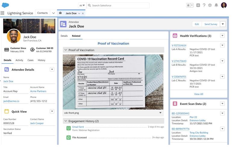Click the File Accessed green icon
This screenshot has height=147, width=232.
point(68,138)
